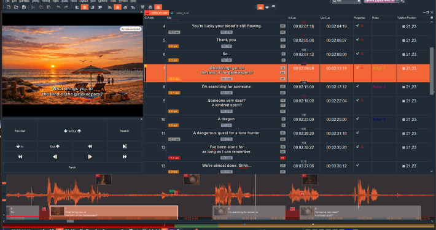Toggle the highlighted vertical position button
Screen dimensions: 436x230
tap(117, 7)
